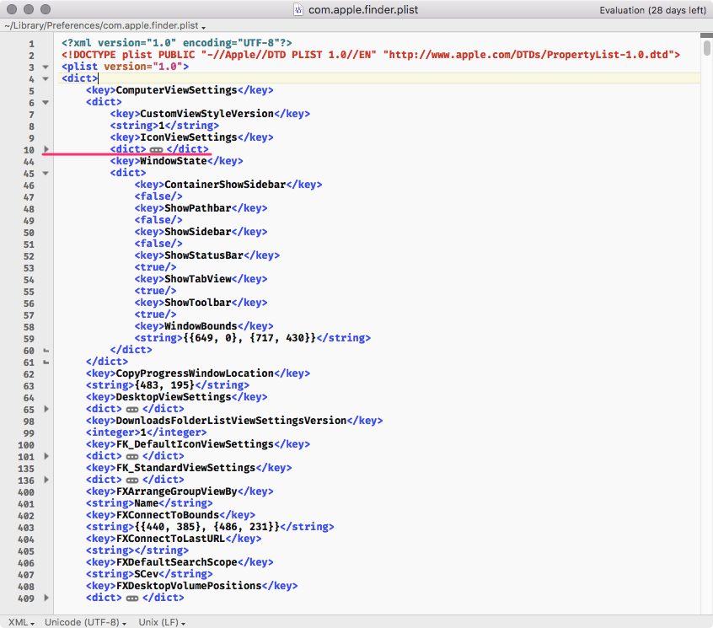
Task: Click the line number 1 in gutter
Action: [x=31, y=44]
